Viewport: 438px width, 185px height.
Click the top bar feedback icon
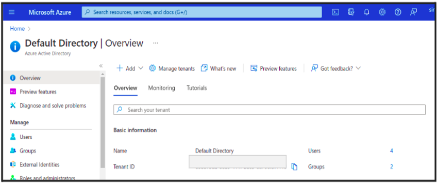coord(413,12)
